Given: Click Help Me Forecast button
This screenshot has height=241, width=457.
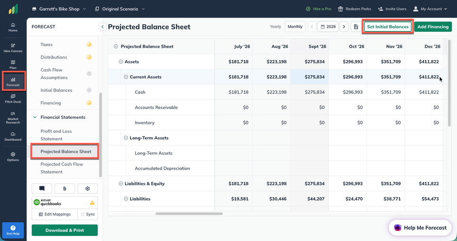Looking at the screenshot, I should [420, 228].
